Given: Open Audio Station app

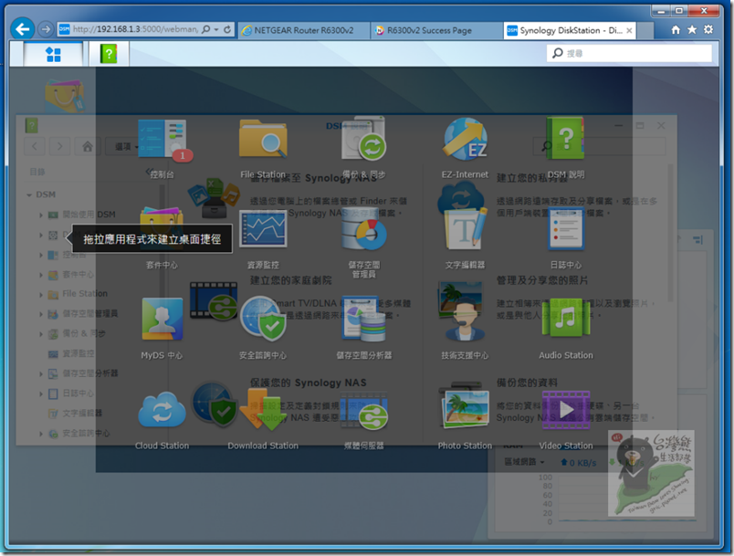Looking at the screenshot, I should [565, 320].
